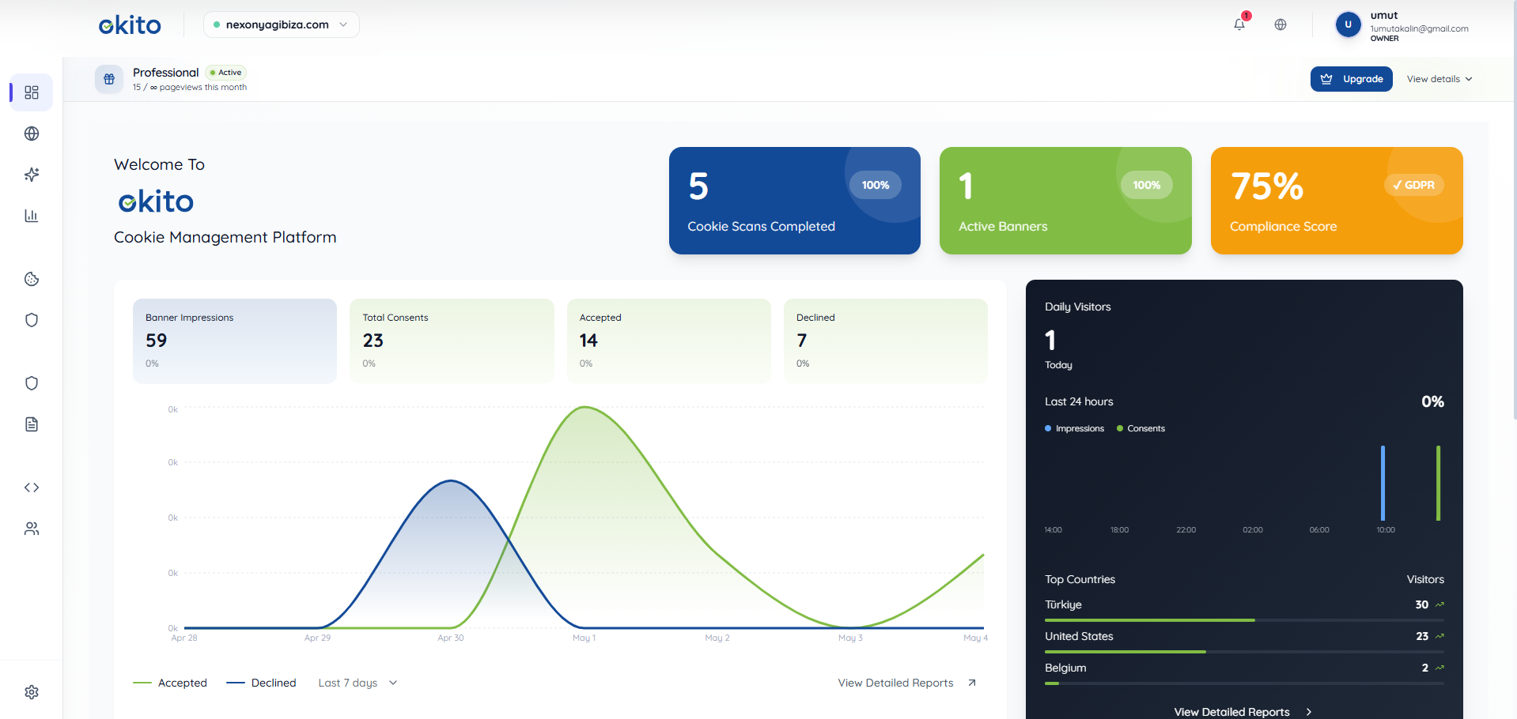Toggle the Impressions legend in Last 24 hours
The image size is (1517, 719).
coord(1074,428)
